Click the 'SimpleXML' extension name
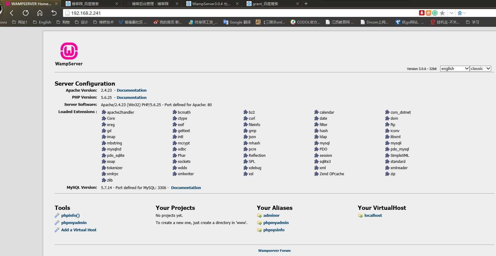 [x=400, y=155]
